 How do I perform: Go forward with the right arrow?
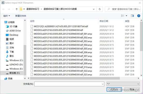[9, 9]
